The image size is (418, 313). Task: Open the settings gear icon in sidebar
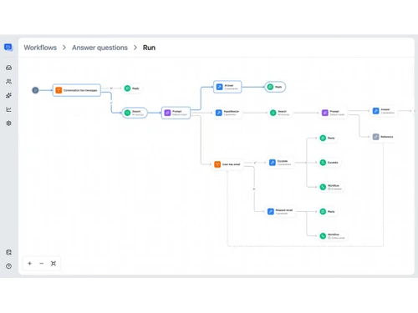point(8,123)
